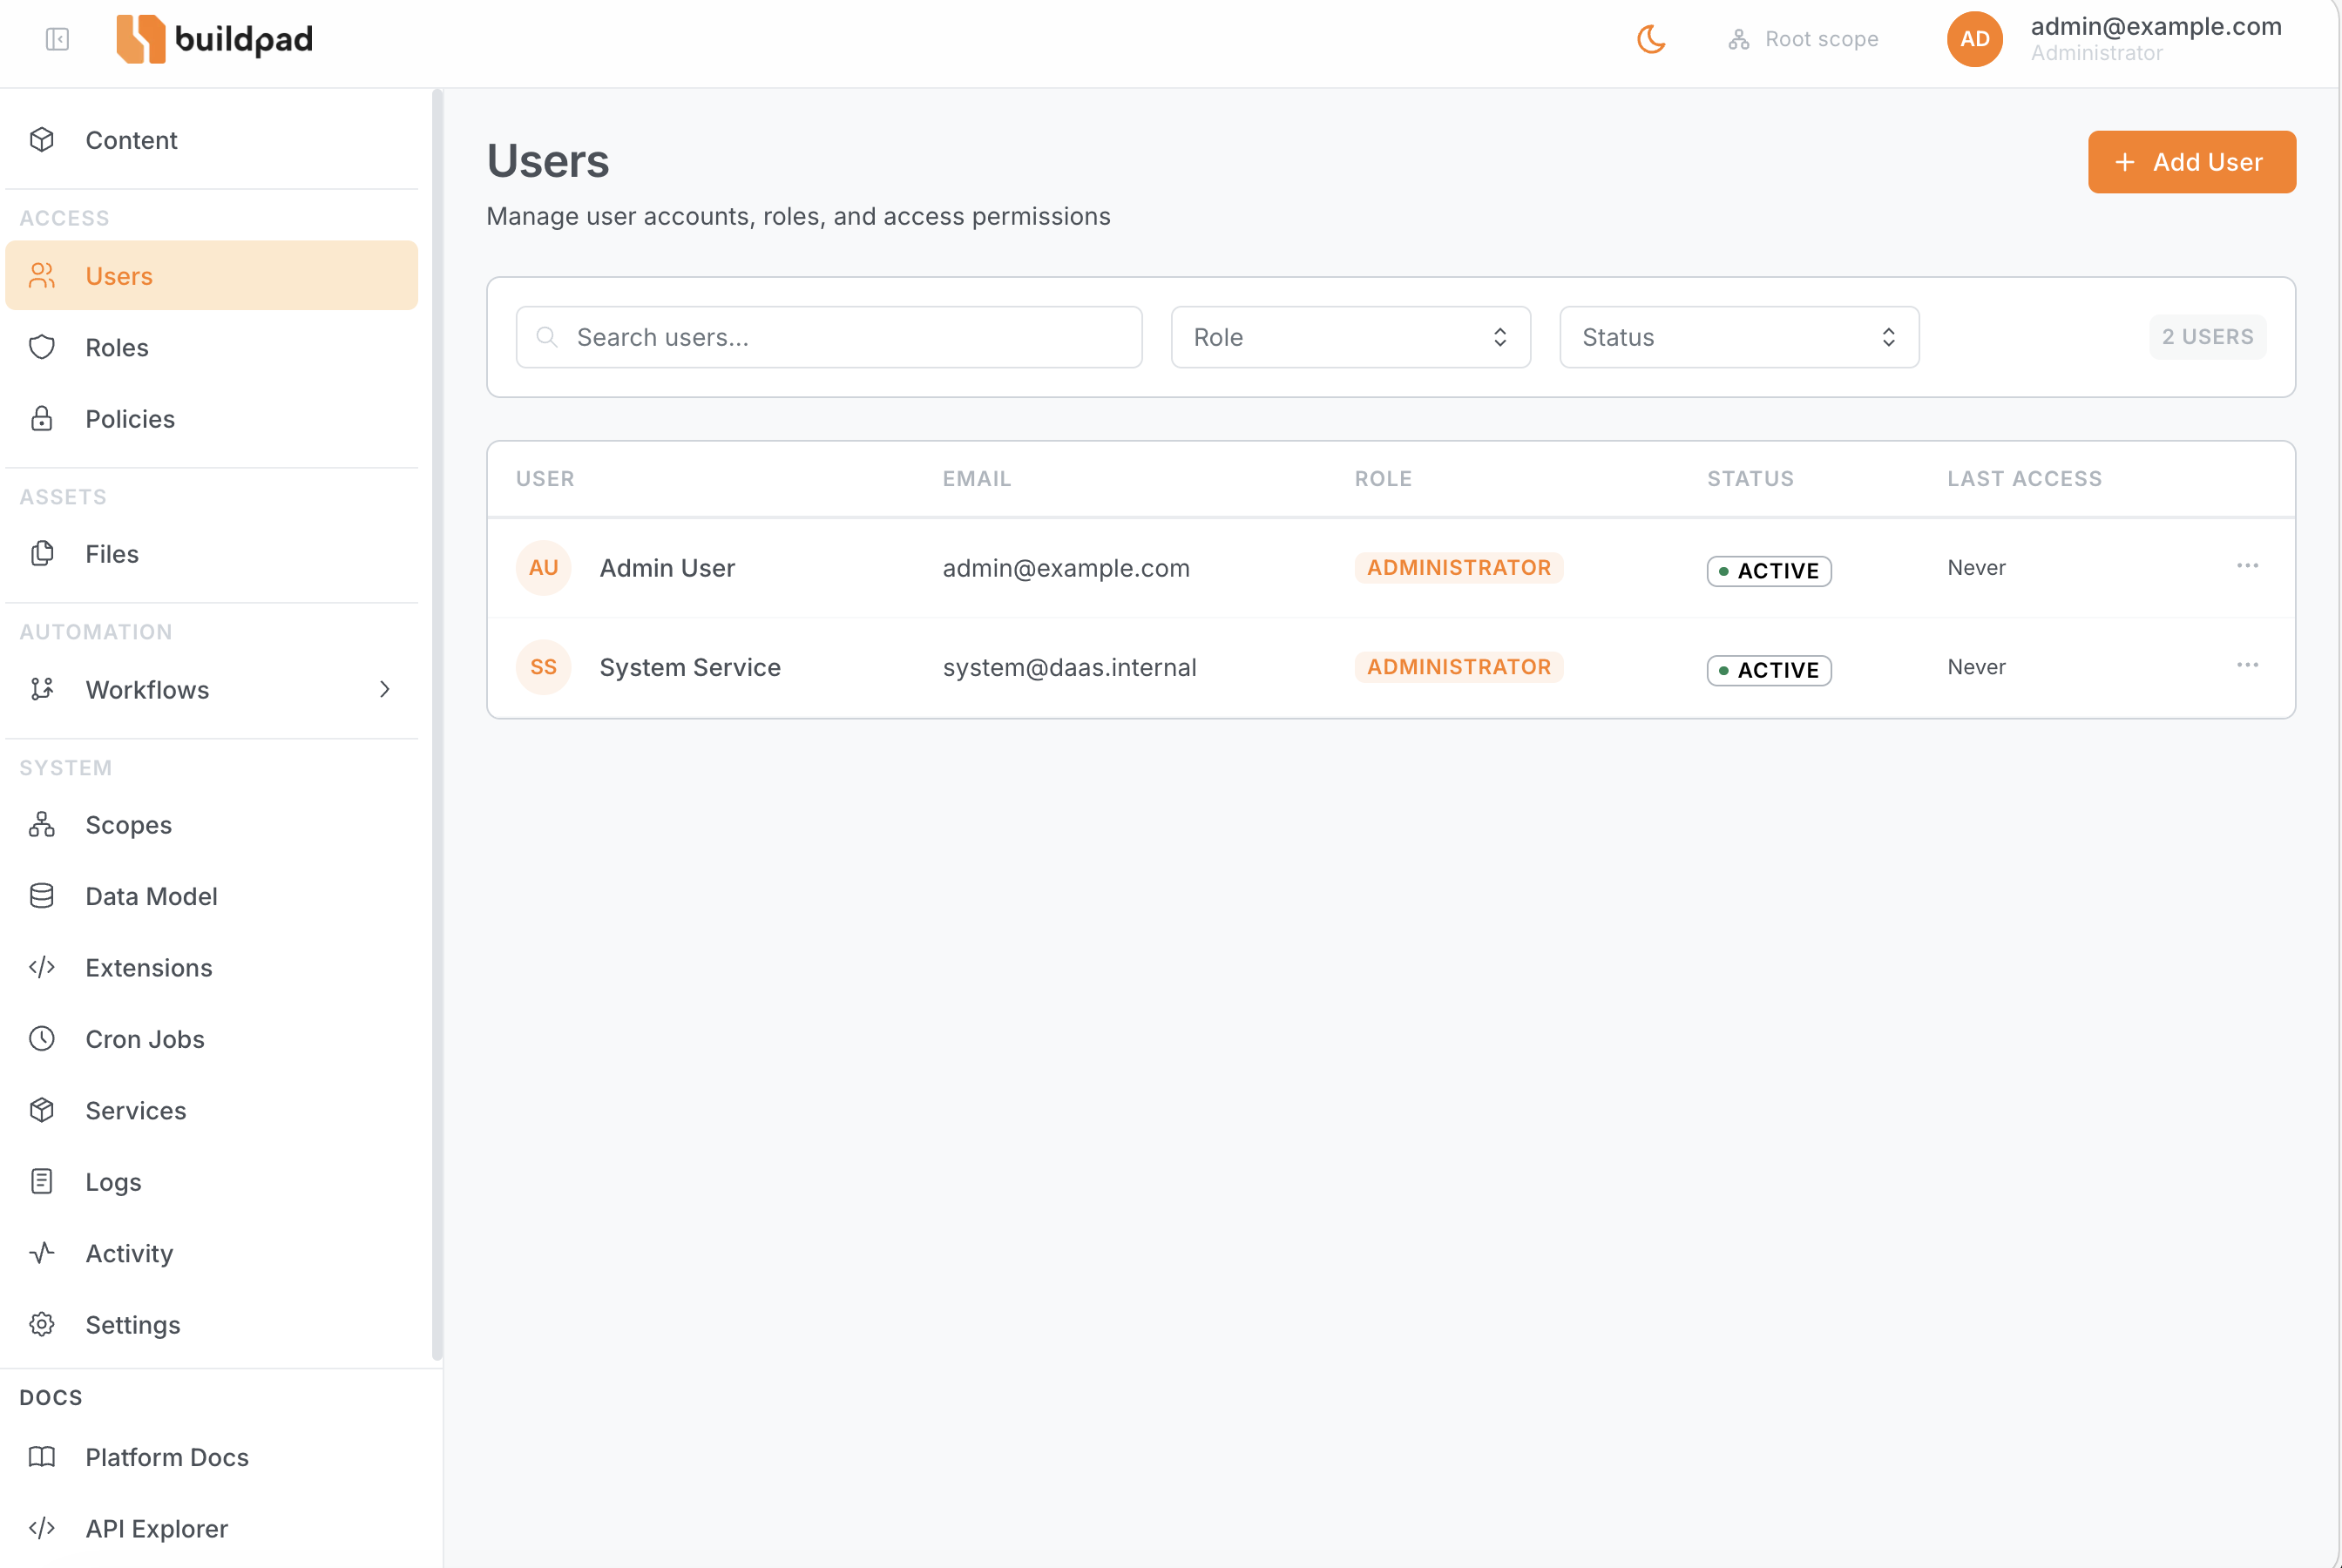Viewport: 2342px width, 1568px height.
Task: Click the EMAIL column header
Action: (x=977, y=479)
